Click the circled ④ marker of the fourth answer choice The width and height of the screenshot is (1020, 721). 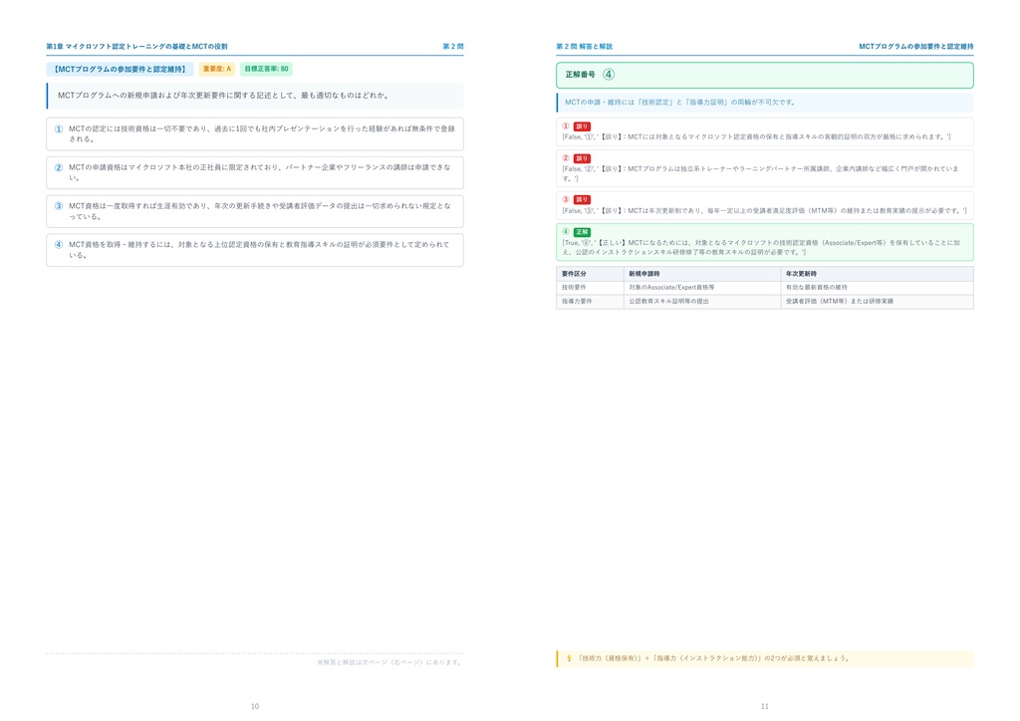point(59,245)
